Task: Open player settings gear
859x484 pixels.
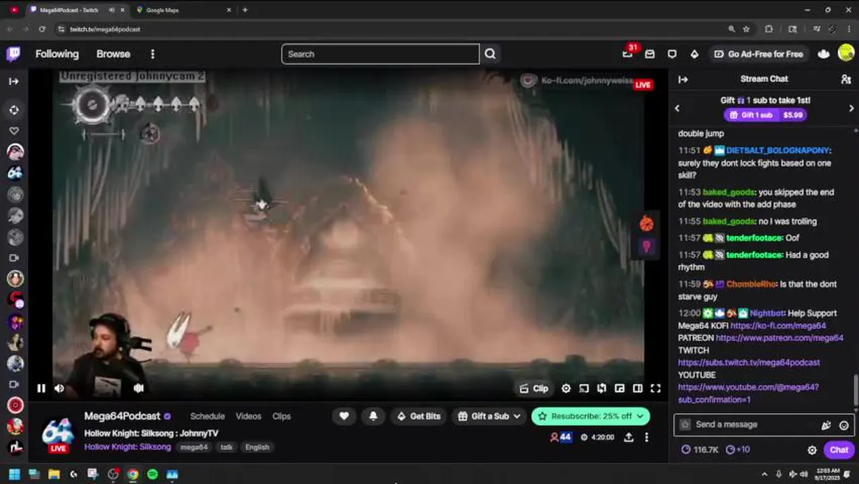Action: point(566,388)
